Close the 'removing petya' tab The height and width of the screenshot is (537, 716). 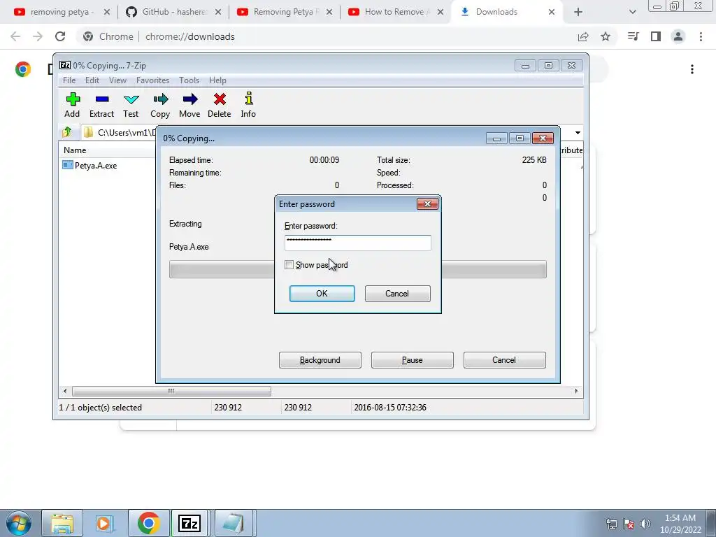(107, 12)
